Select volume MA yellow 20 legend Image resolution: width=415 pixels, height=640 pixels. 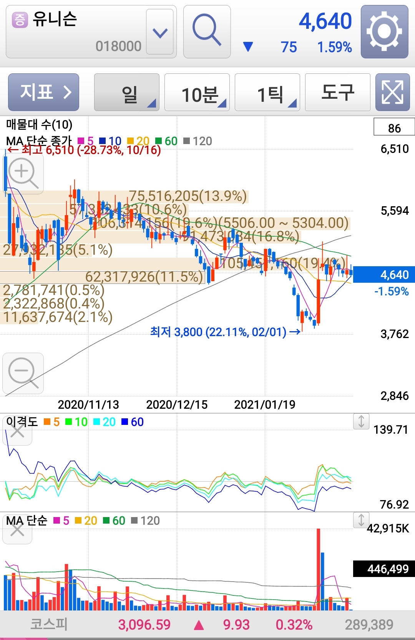pyautogui.click(x=86, y=521)
